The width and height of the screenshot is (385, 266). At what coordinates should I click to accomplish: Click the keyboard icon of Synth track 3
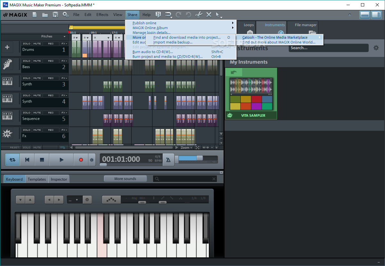[7, 82]
